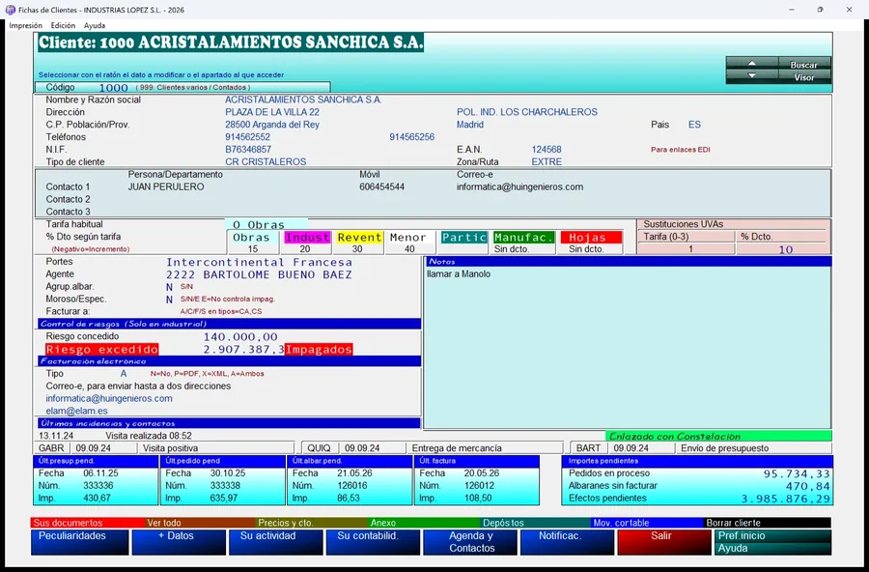Image resolution: width=869 pixels, height=572 pixels.
Task: Click the Código field value 1000
Action: click(114, 88)
